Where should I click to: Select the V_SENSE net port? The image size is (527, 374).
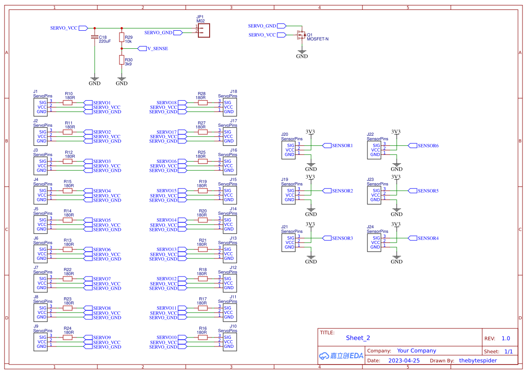[153, 48]
